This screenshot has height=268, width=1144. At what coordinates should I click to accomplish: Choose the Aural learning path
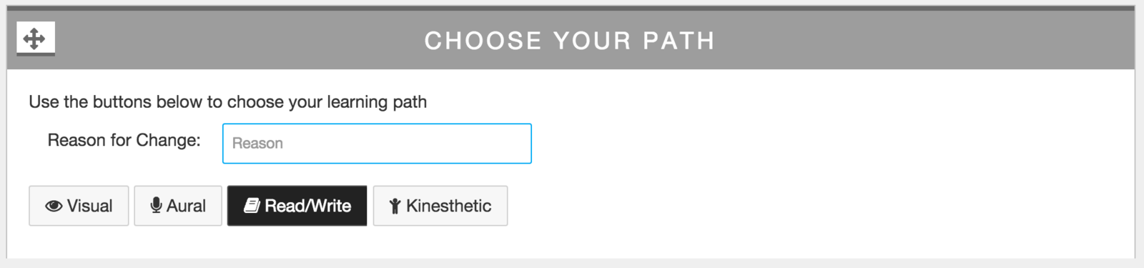point(178,206)
